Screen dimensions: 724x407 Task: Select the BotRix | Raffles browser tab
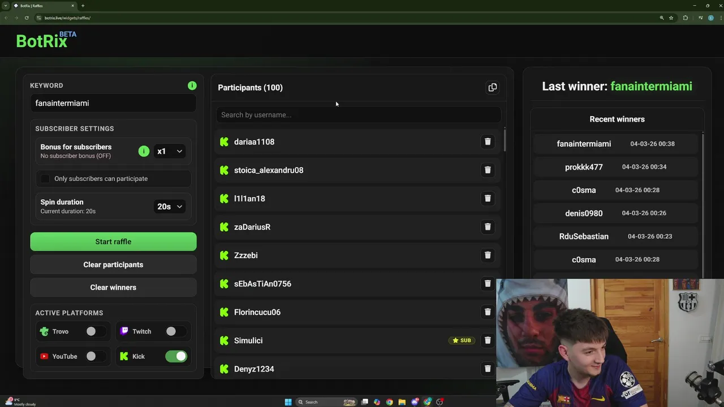coord(44,6)
